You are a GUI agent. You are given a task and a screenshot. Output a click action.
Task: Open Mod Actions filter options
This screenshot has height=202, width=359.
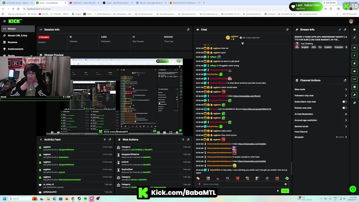point(183,139)
